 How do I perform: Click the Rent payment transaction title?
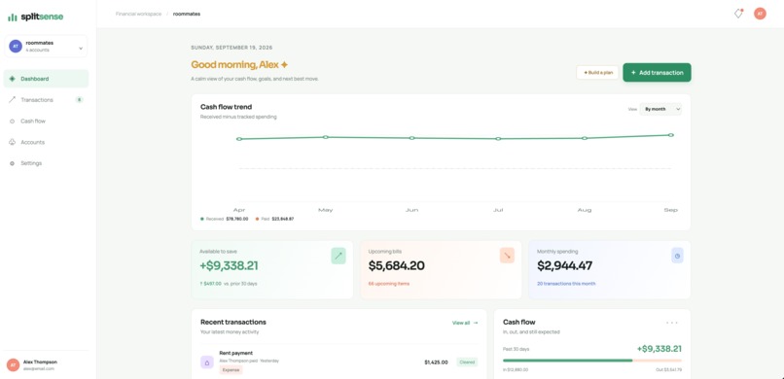click(x=236, y=353)
